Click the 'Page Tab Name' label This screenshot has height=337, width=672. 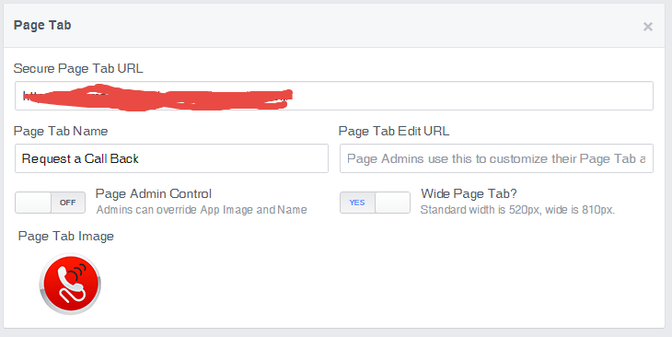tap(61, 131)
